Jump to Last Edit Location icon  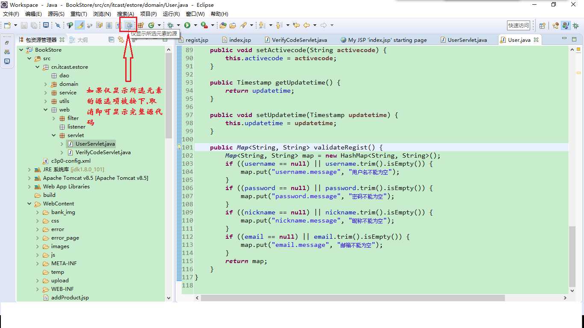click(296, 25)
